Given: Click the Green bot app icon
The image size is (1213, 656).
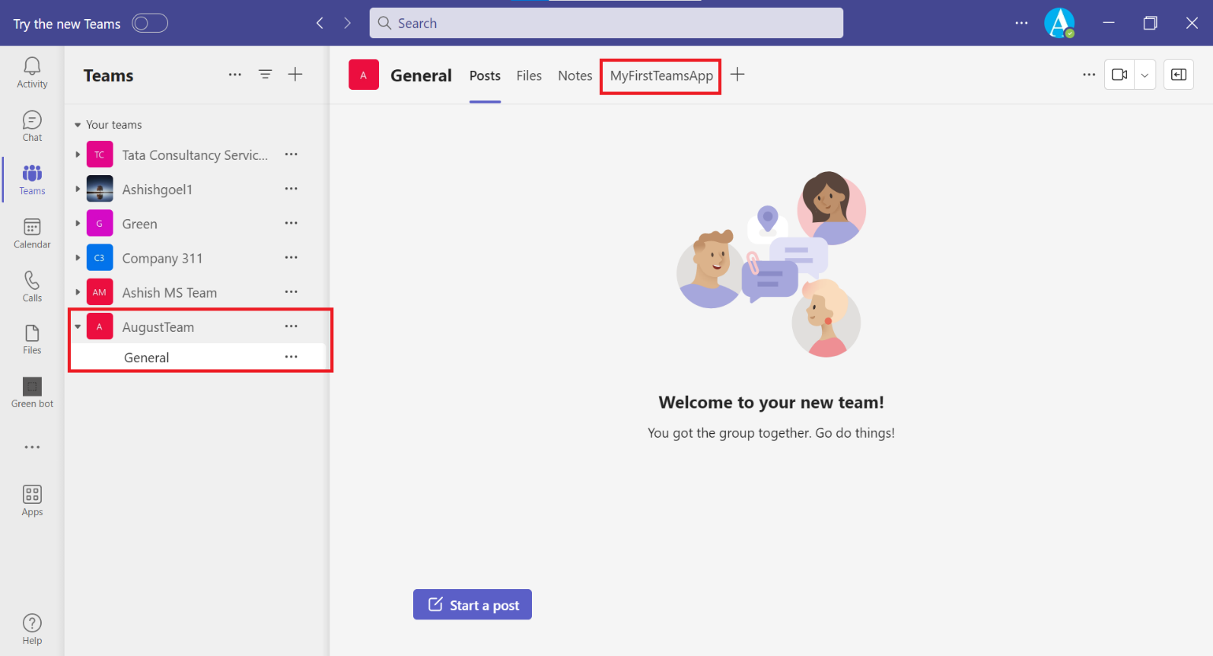Looking at the screenshot, I should pos(32,392).
